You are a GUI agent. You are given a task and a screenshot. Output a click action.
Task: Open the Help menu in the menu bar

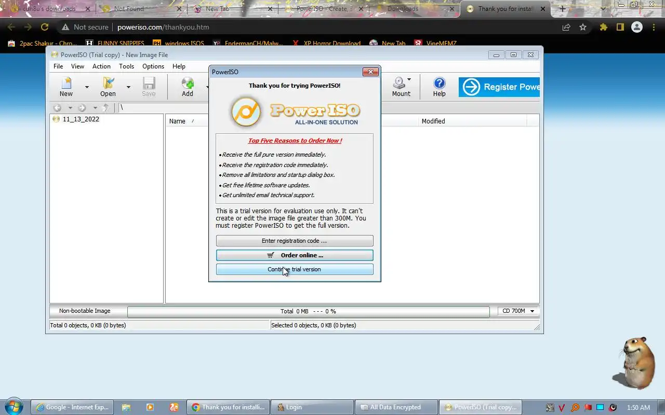(x=179, y=66)
